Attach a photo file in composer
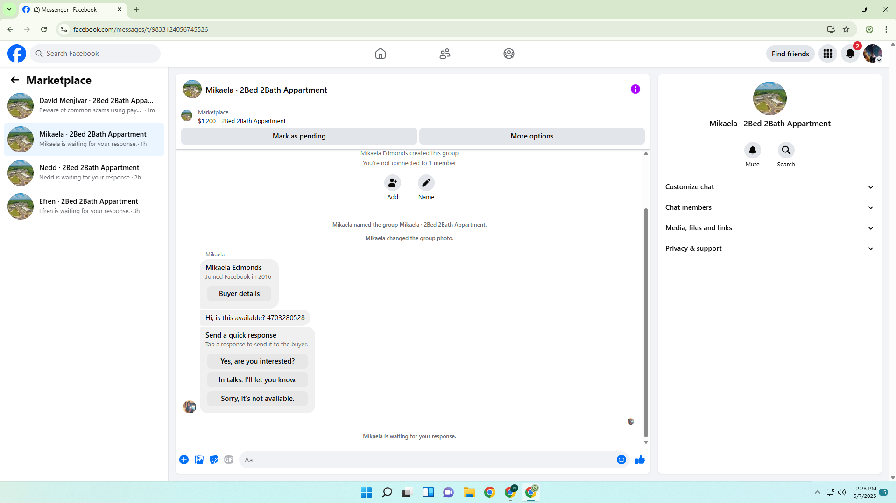Viewport: 896px width, 503px height. pos(199,460)
